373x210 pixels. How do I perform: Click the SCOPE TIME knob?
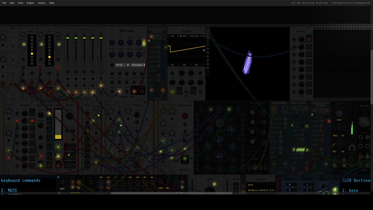(172, 82)
